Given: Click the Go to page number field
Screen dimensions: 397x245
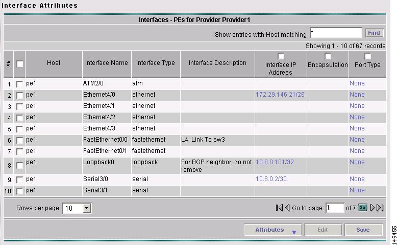Looking at the screenshot, I should point(335,208).
